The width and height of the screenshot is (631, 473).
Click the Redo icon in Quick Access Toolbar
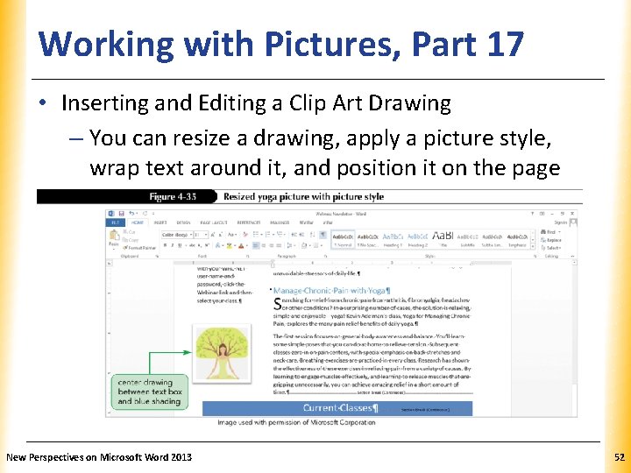[x=145, y=214]
